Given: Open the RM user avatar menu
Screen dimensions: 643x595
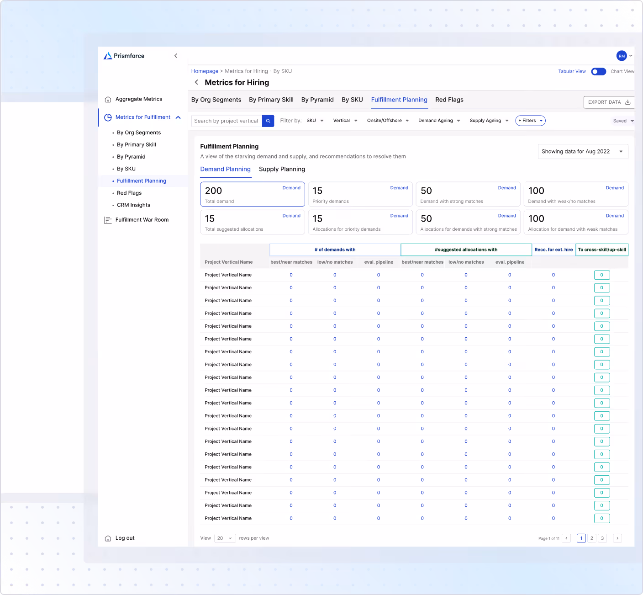Looking at the screenshot, I should click(x=622, y=56).
